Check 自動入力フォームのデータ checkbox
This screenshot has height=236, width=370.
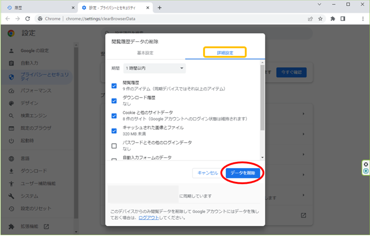(114, 159)
